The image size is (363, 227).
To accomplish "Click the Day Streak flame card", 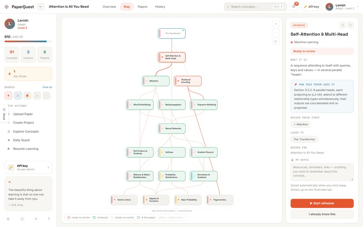I will (28, 74).
